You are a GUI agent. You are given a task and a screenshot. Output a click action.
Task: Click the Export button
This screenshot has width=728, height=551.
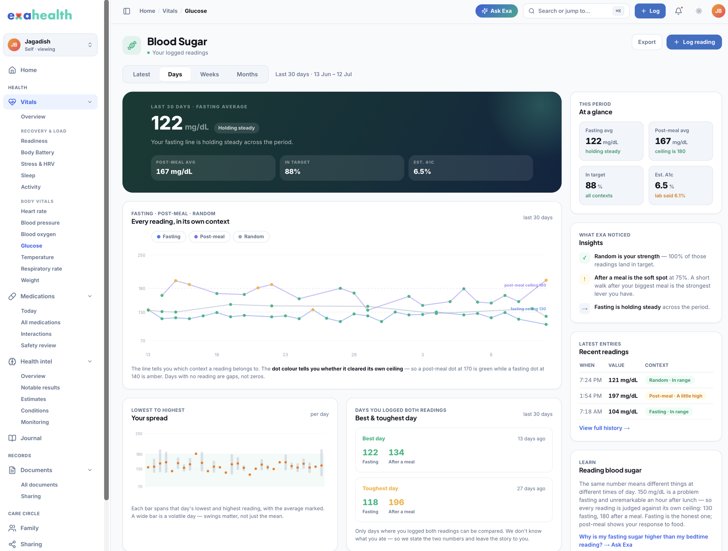(647, 42)
